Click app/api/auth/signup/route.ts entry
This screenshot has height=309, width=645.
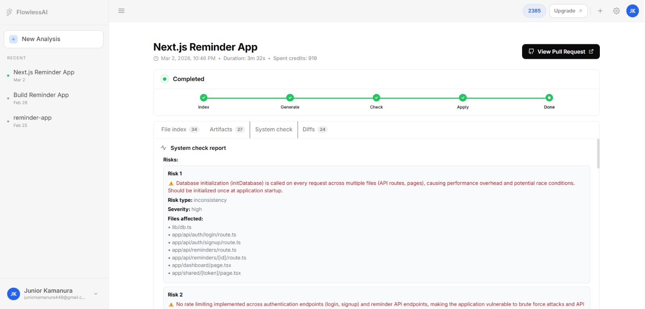tap(206, 243)
